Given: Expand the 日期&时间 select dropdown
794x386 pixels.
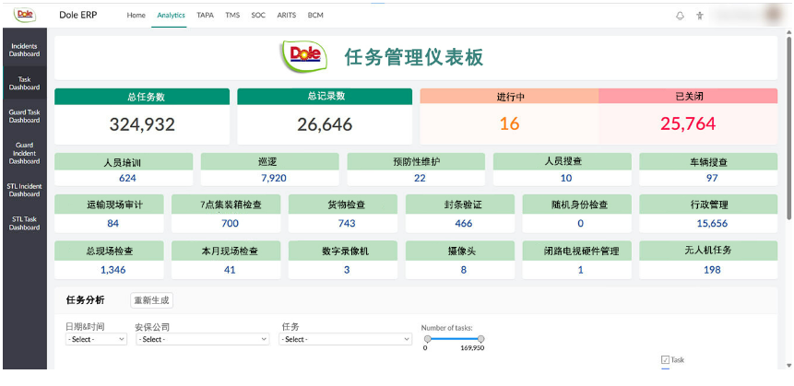Looking at the screenshot, I should click(96, 339).
